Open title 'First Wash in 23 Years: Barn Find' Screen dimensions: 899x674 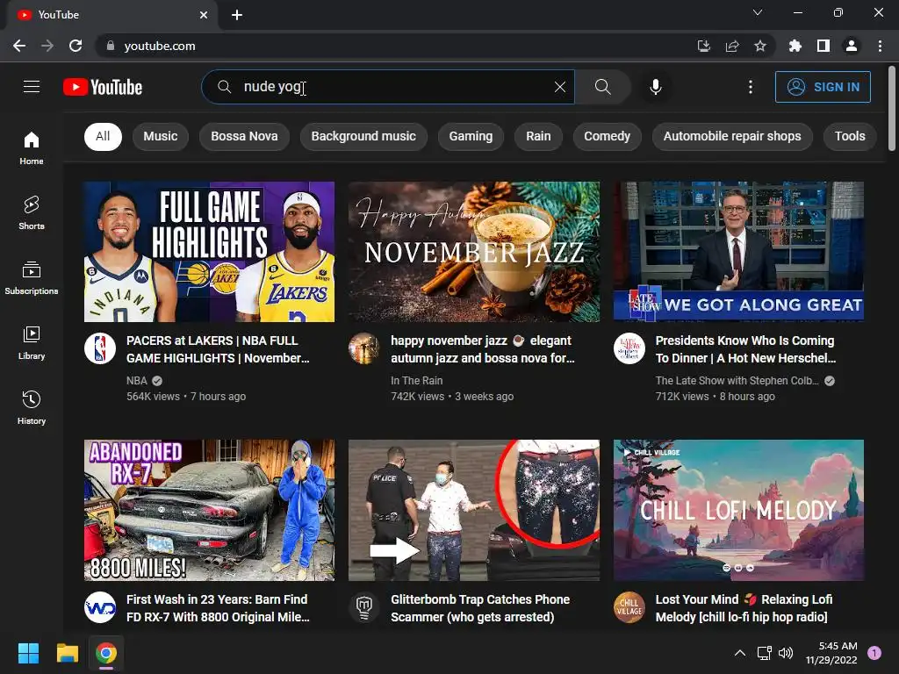[218, 608]
